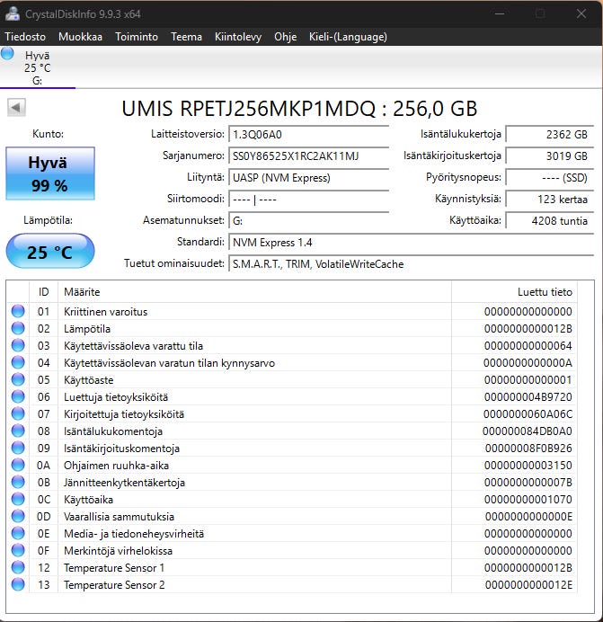Click the status orb for Vaarallisia sammutuksia
Screen dimensions: 603x622
[x=18, y=516]
